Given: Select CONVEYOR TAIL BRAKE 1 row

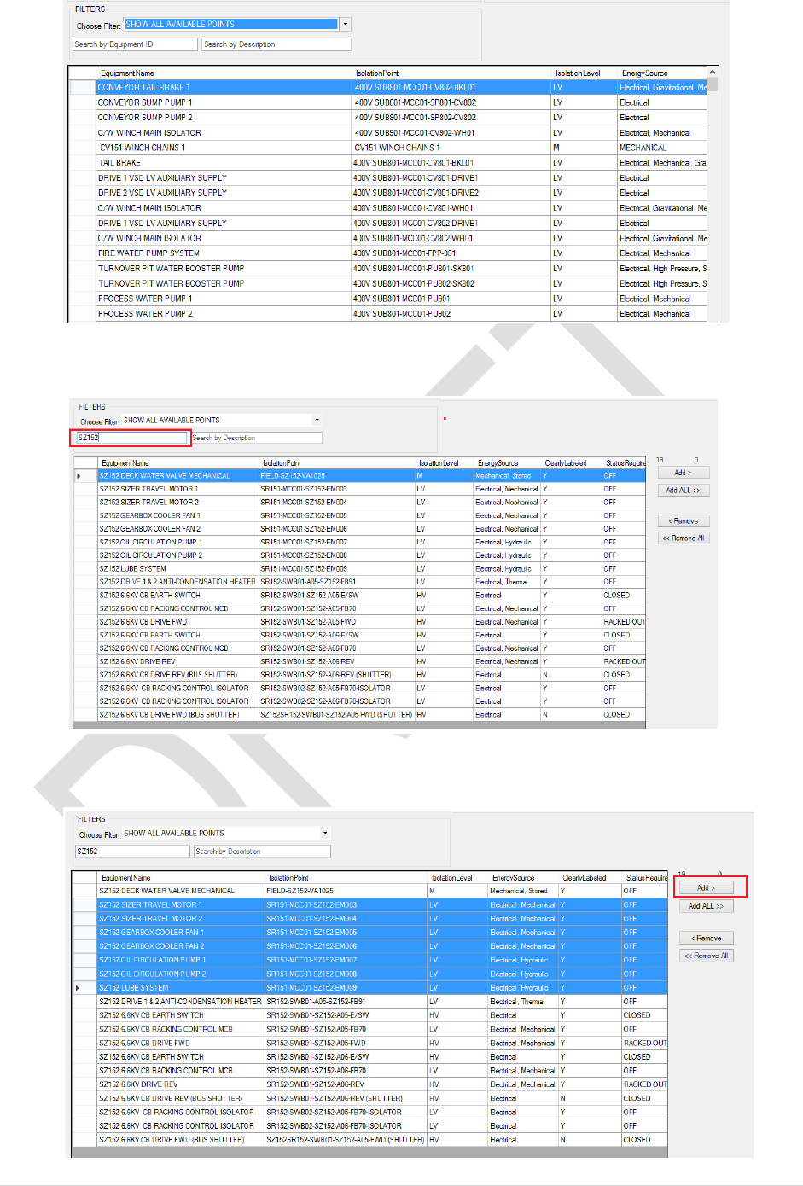Looking at the screenshot, I should click(x=388, y=87).
